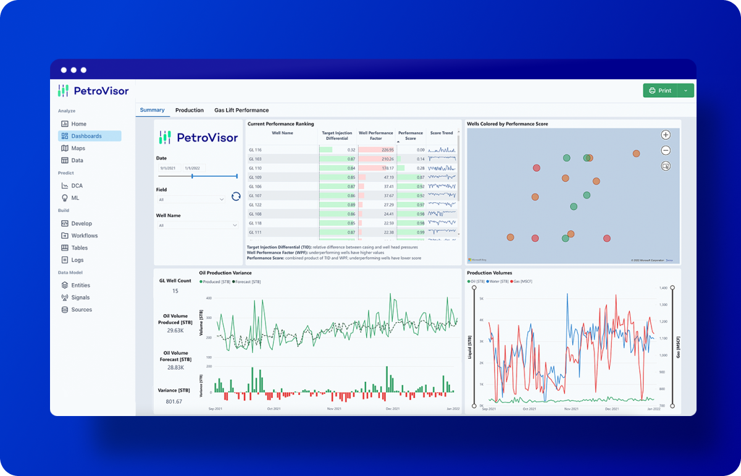Viewport: 741px width, 476px height.
Task: Expand the Field dropdown
Action: 191,200
